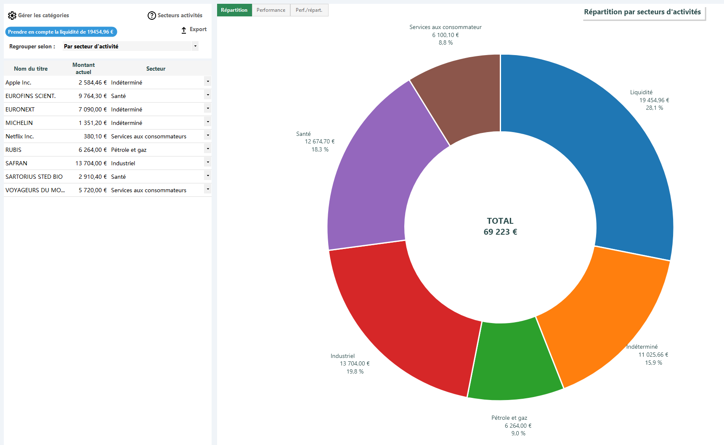
Task: Switch to the Perf./répart. tab
Action: tap(309, 10)
